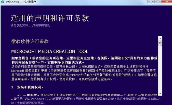Select the 微软软件许可条款 heading

[x=30, y=41]
